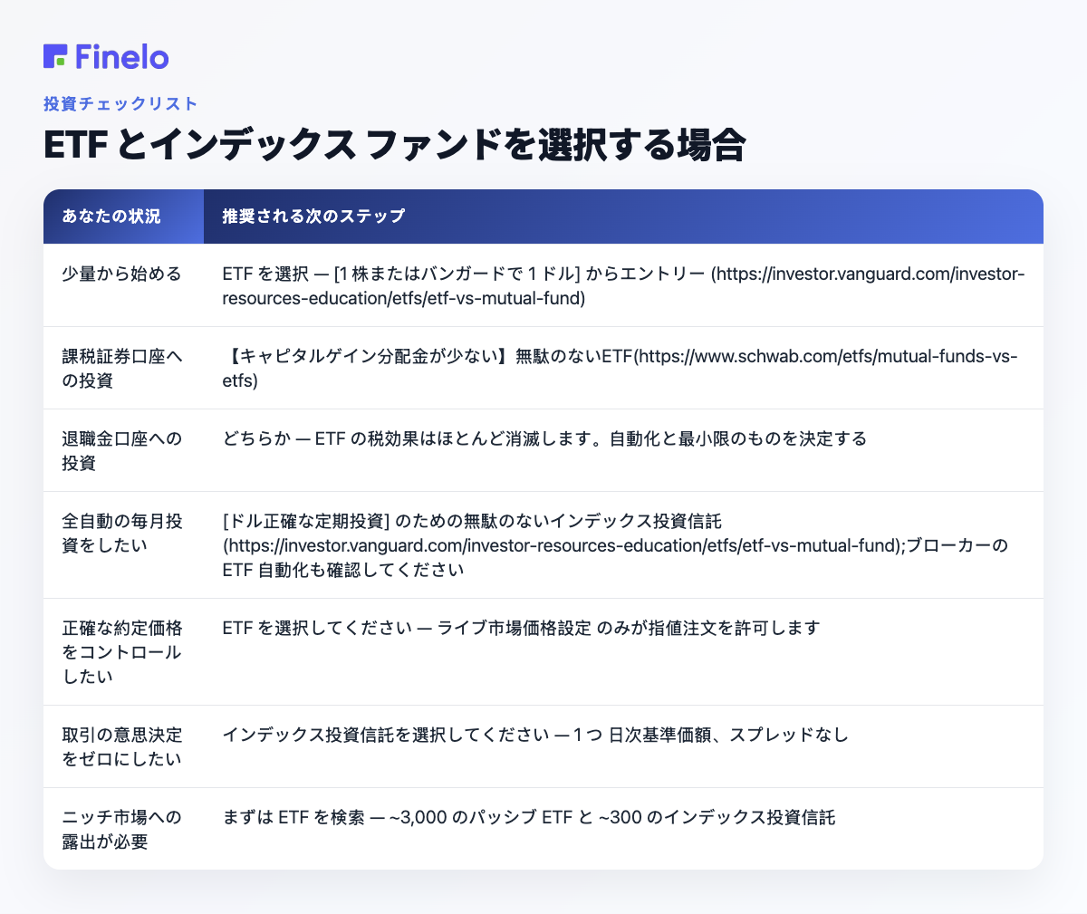
Task: Click the ETF とインデックス ファンド page title
Action: tap(394, 145)
